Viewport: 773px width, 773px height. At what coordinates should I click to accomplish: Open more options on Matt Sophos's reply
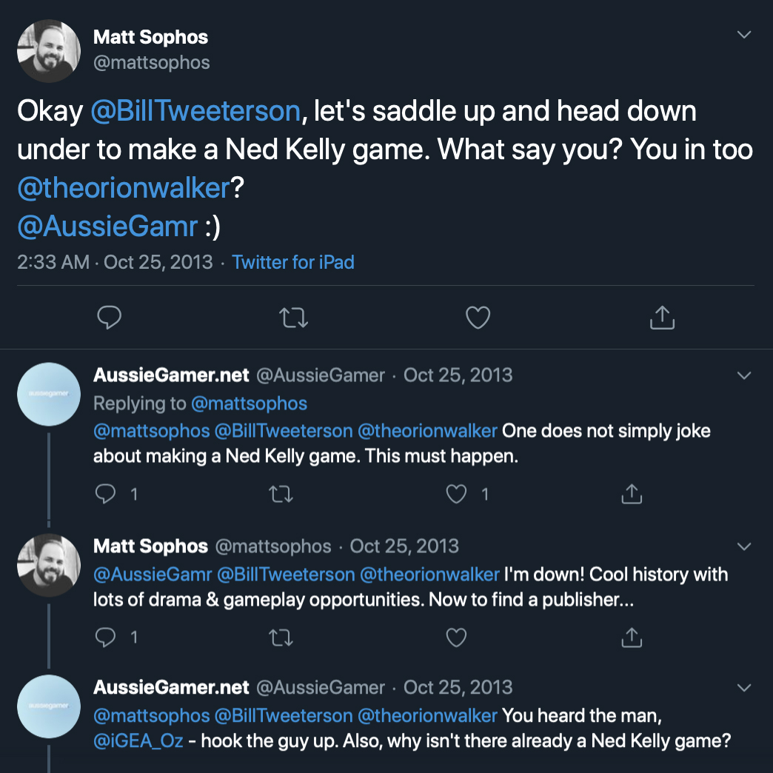[744, 547]
